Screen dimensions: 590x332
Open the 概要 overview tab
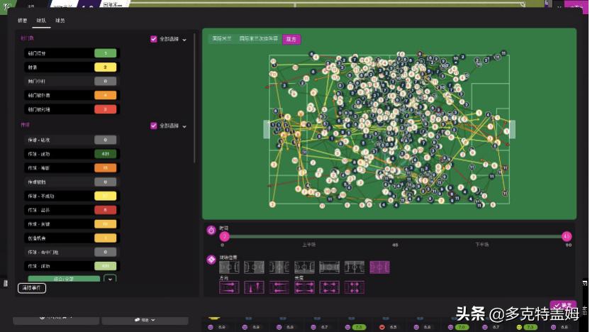(x=22, y=21)
